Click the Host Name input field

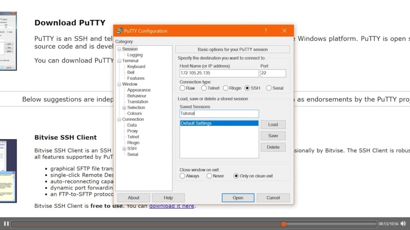(x=219, y=73)
